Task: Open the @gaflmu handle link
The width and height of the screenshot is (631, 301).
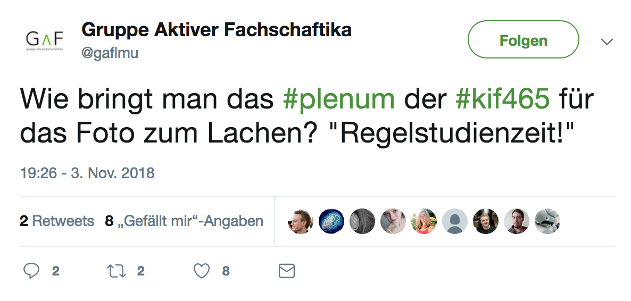Action: pyautogui.click(x=110, y=53)
